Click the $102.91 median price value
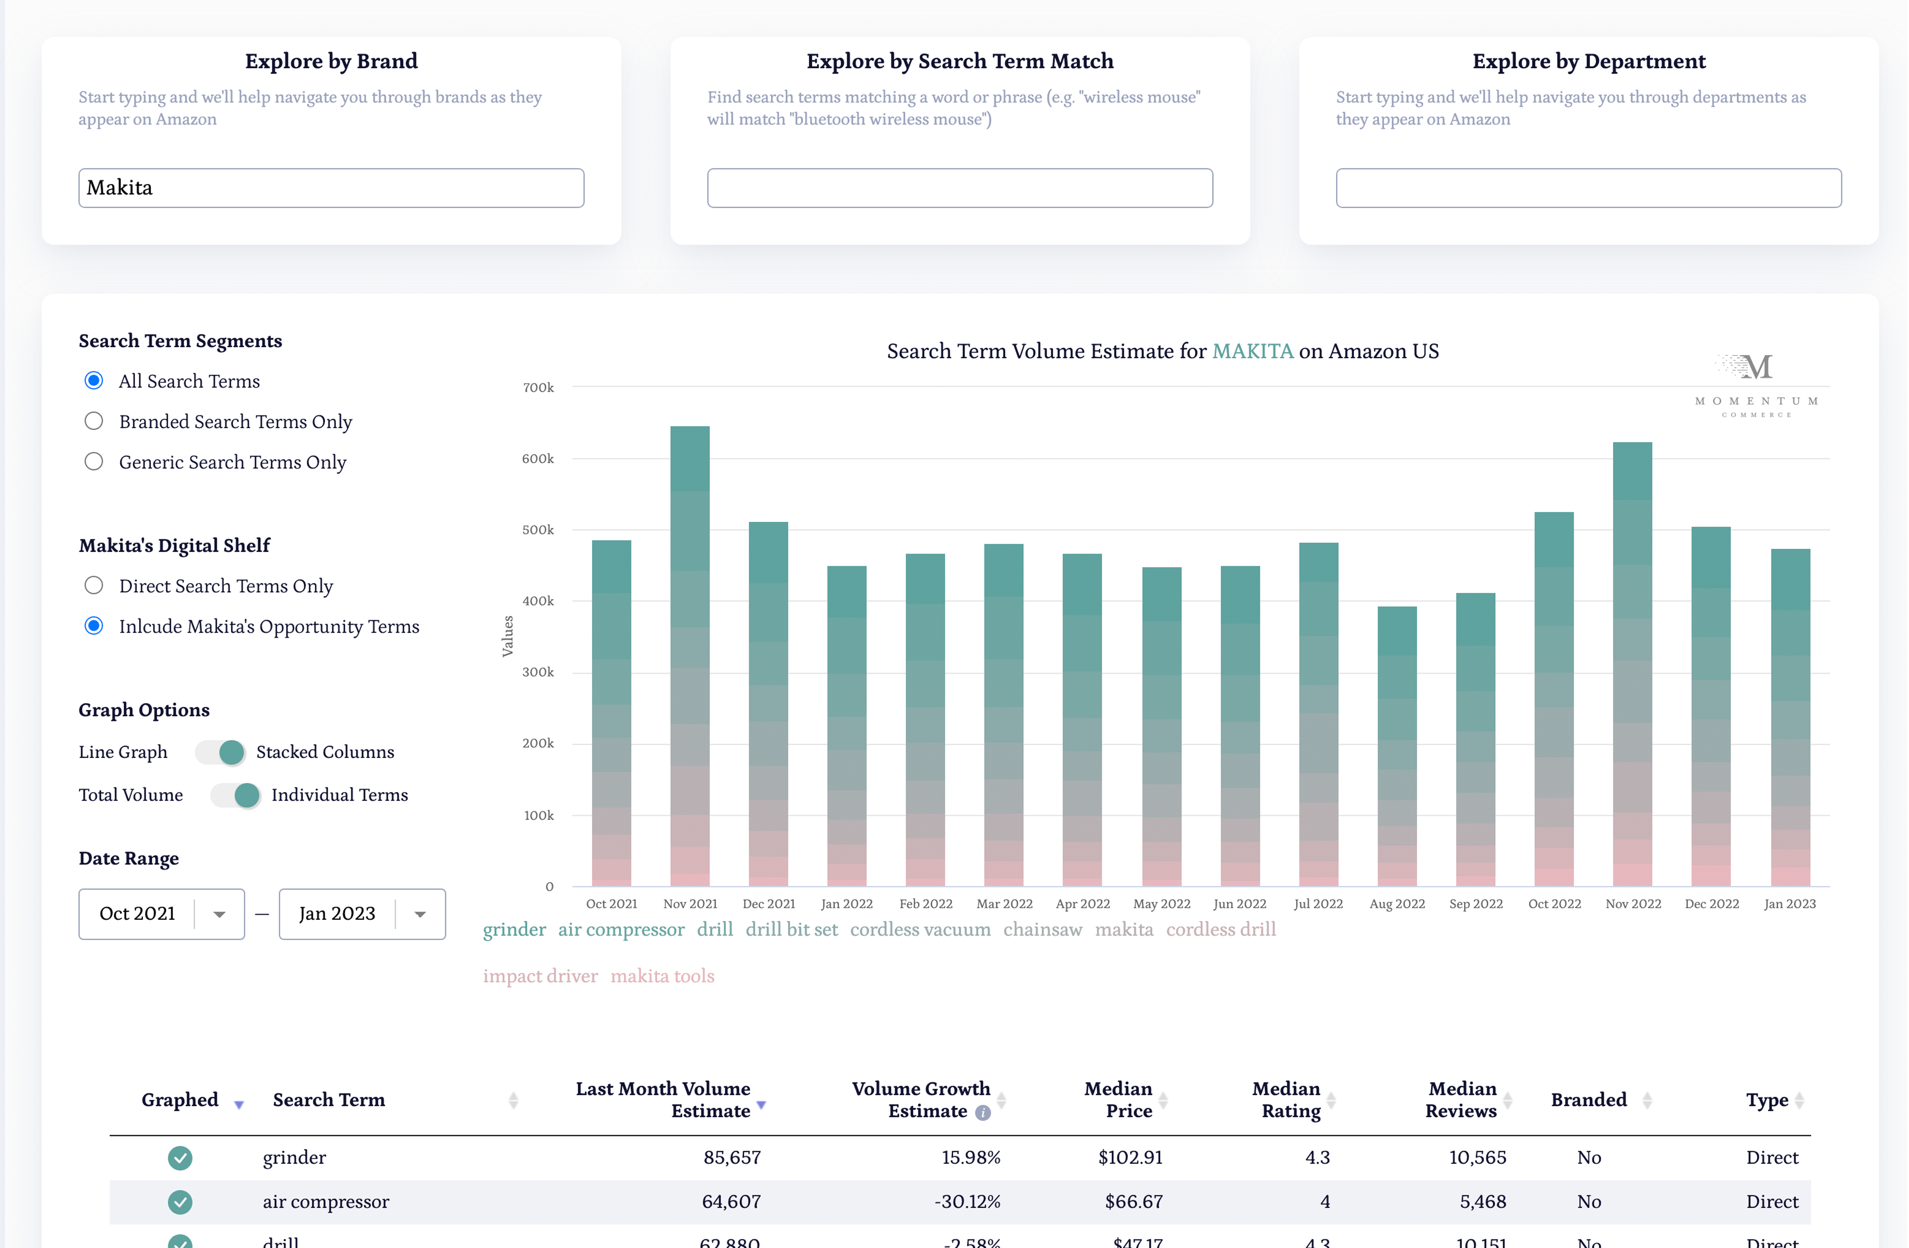Screen dimensions: 1909x1248 coord(1130,1157)
